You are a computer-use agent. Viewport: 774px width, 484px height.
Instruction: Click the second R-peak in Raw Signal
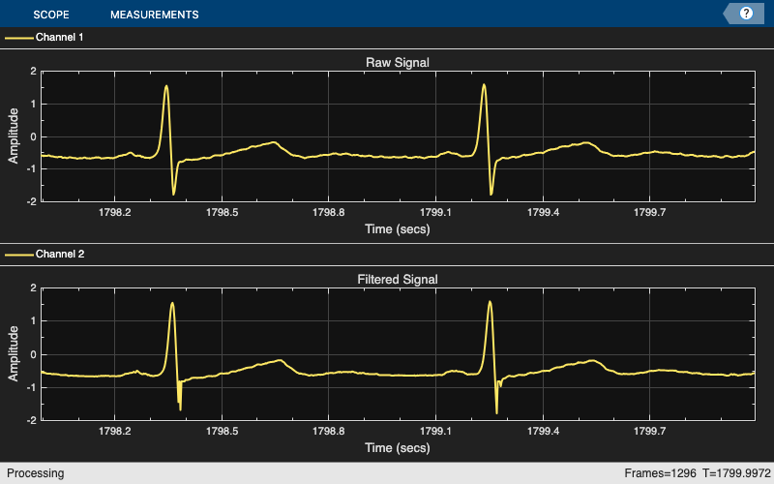[x=484, y=84]
